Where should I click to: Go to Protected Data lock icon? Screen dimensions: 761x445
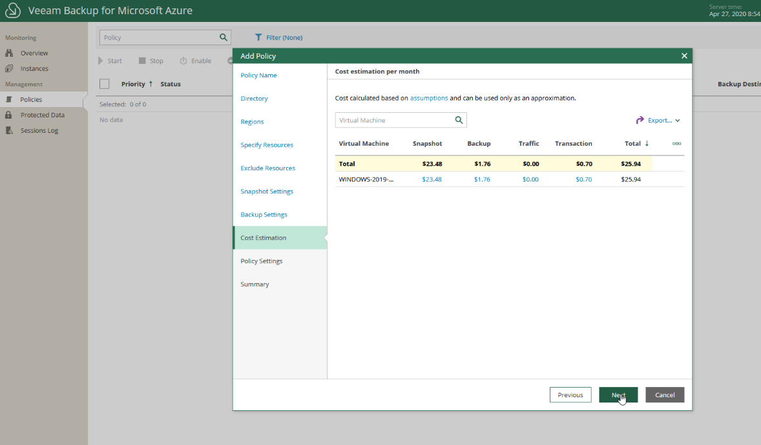coord(8,115)
